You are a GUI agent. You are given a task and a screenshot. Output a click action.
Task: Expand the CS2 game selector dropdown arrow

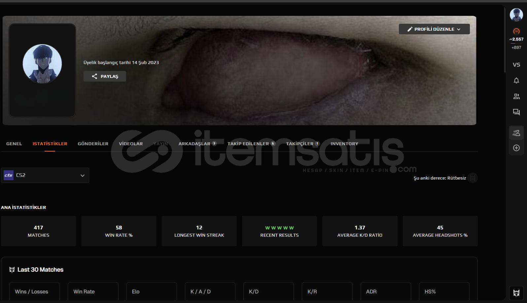point(83,176)
